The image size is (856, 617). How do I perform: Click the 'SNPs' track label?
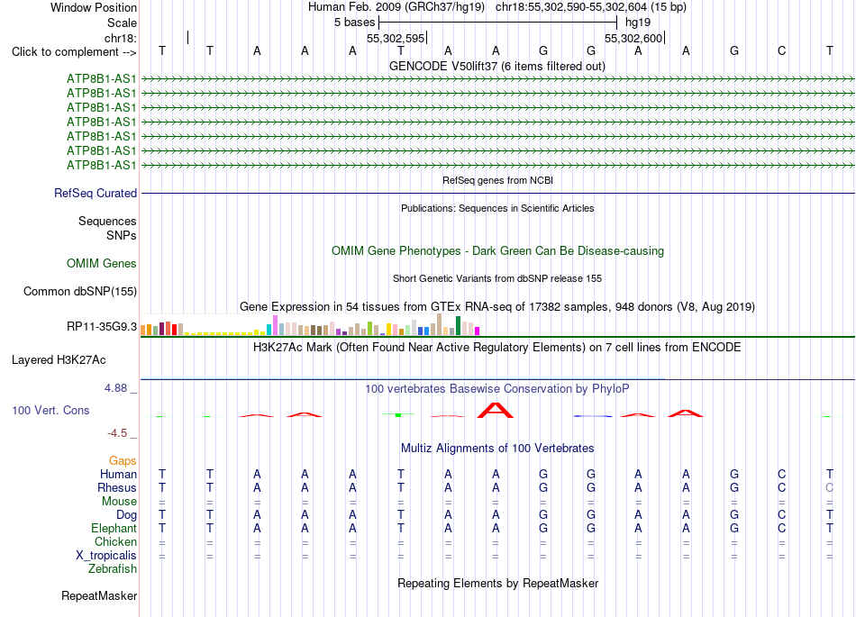pyautogui.click(x=122, y=235)
